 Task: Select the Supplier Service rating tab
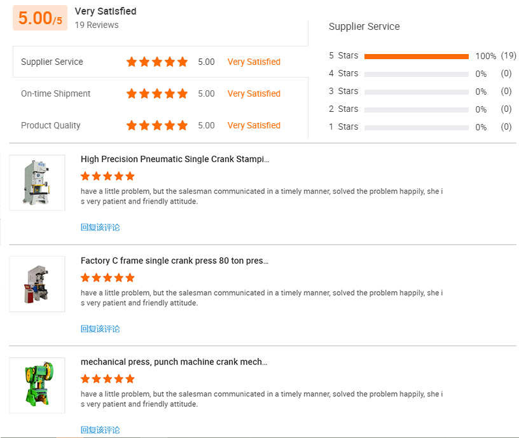click(160, 62)
